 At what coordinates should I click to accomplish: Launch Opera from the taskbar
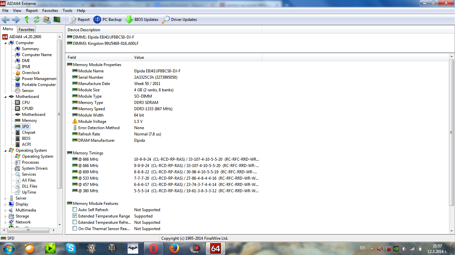(x=153, y=248)
